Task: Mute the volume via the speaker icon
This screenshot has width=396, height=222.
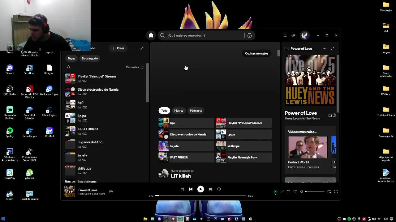Action: (x=302, y=191)
